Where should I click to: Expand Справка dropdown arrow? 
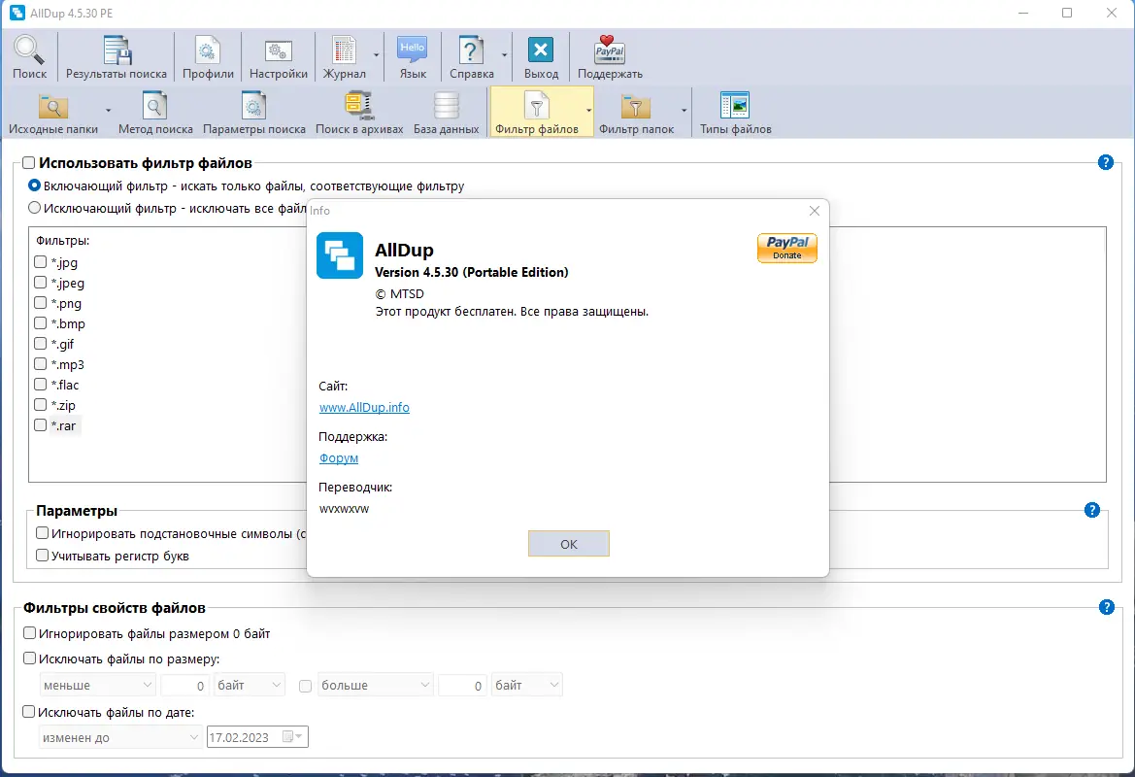(504, 55)
